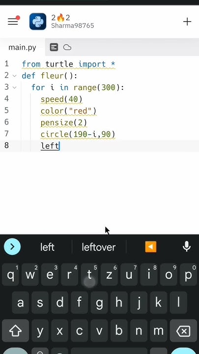Open the hamburger menu
Viewport: 199px width, 354px height.
(x=13, y=22)
